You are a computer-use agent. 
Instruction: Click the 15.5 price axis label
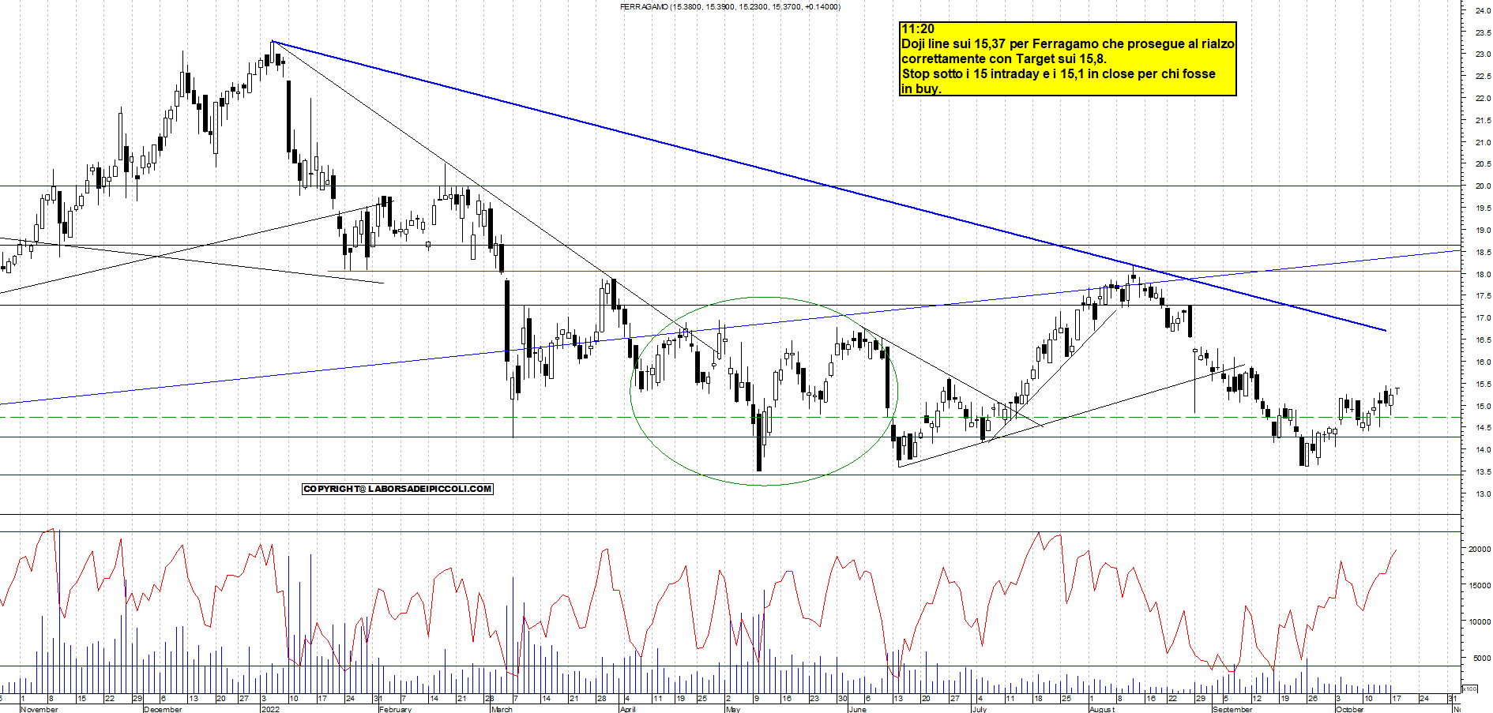coord(1483,385)
